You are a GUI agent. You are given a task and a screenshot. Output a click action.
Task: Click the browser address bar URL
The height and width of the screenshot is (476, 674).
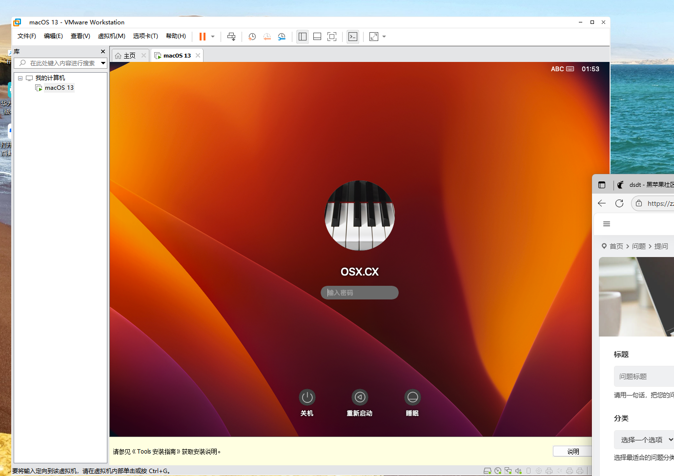(660, 203)
